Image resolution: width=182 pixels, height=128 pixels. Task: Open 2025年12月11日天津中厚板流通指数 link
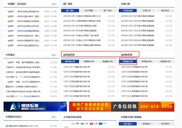click(x=138, y=36)
